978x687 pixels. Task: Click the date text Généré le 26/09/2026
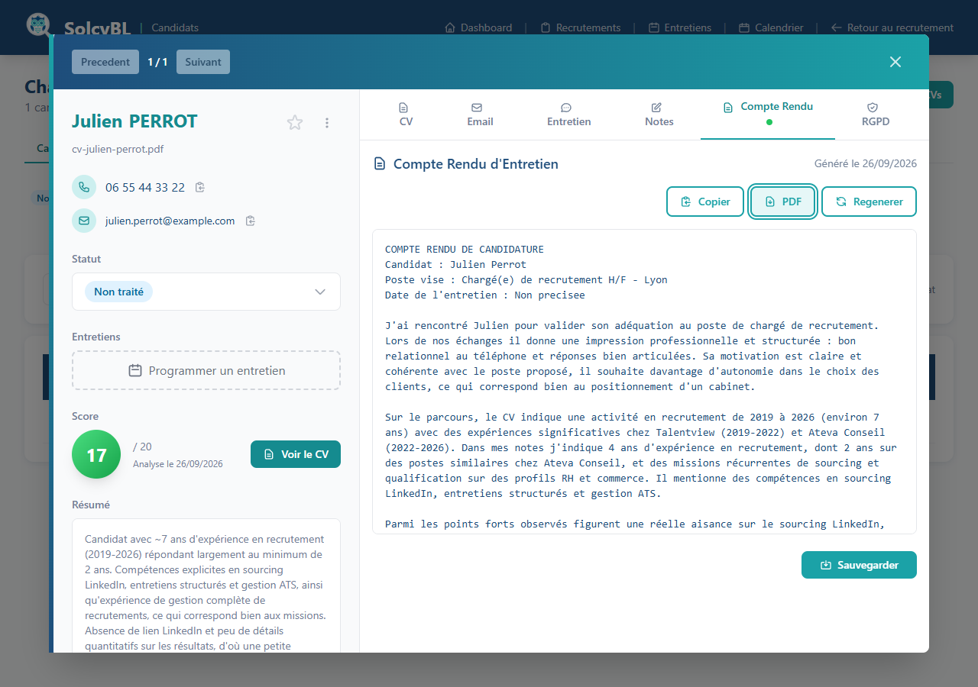coord(866,163)
